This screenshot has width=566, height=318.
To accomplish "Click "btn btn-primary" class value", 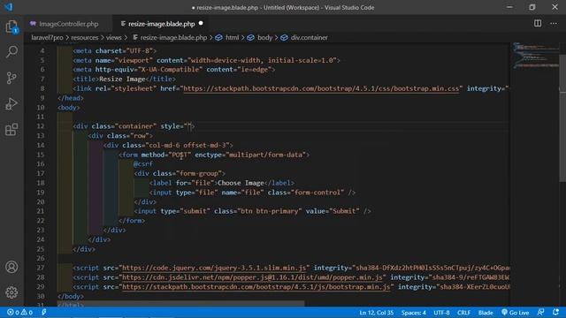I will coord(269,211).
